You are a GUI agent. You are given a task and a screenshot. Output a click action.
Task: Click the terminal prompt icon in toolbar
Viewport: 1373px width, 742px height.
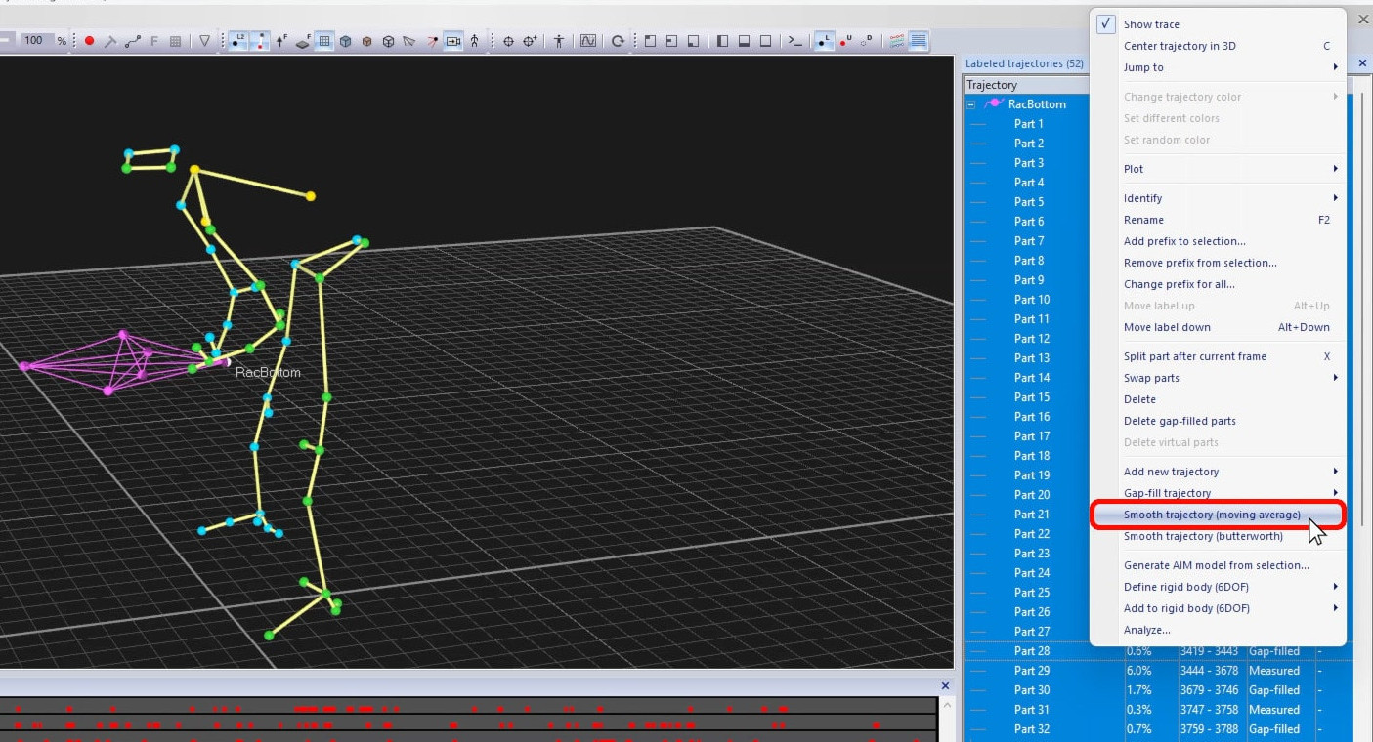[x=795, y=41]
